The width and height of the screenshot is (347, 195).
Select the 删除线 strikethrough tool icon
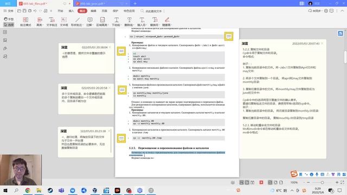click(129, 20)
